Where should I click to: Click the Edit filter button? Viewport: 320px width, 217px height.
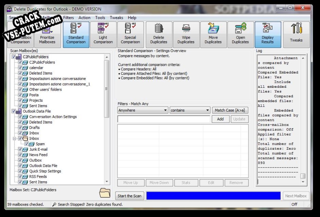pyautogui.click(x=211, y=183)
